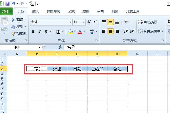
Task: Open the Name Box dropdown arrow
Action: point(39,47)
